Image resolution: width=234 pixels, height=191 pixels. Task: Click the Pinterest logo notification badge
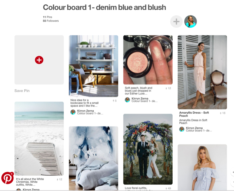7,178
